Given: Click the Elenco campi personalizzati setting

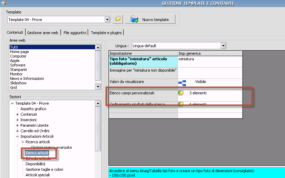Looking at the screenshot, I should click(x=143, y=96).
